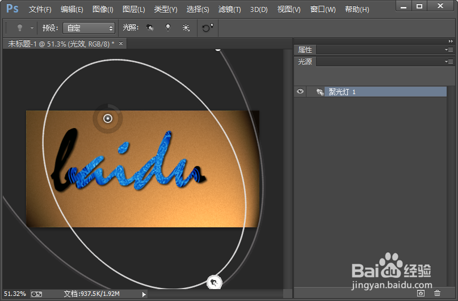Add a new point light bulb icon
Image resolution: width=458 pixels, height=301 pixels.
pos(168,28)
